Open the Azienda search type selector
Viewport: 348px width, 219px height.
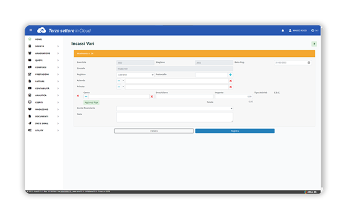[120, 81]
